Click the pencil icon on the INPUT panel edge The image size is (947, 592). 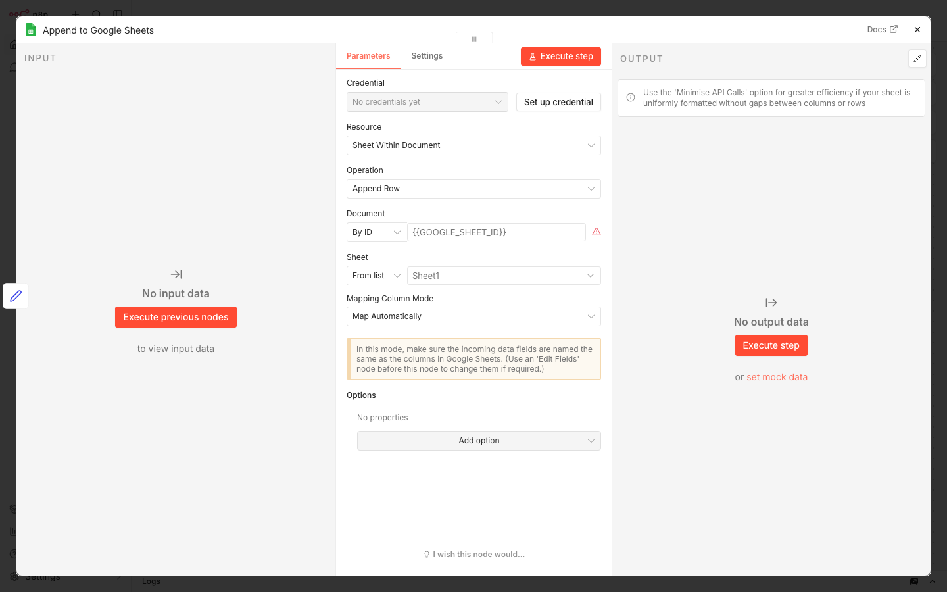pos(15,296)
